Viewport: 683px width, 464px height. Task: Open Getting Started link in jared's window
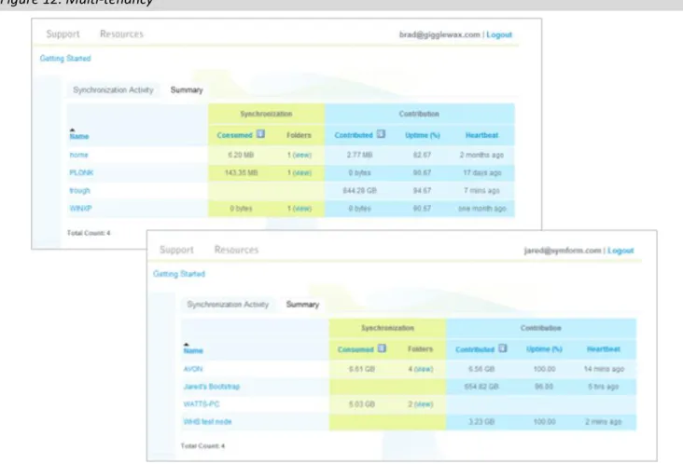pyautogui.click(x=179, y=274)
